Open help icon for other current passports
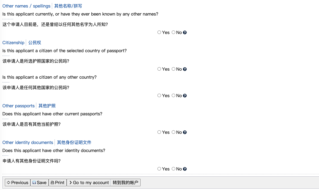The height and width of the screenshot is (190, 319). pos(185,132)
